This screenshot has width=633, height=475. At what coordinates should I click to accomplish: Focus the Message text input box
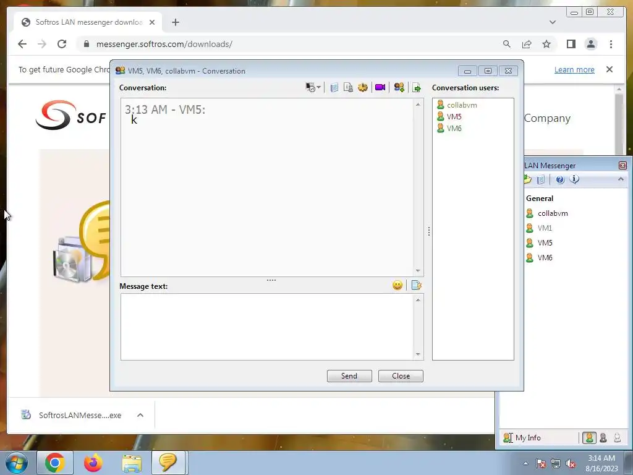point(267,327)
